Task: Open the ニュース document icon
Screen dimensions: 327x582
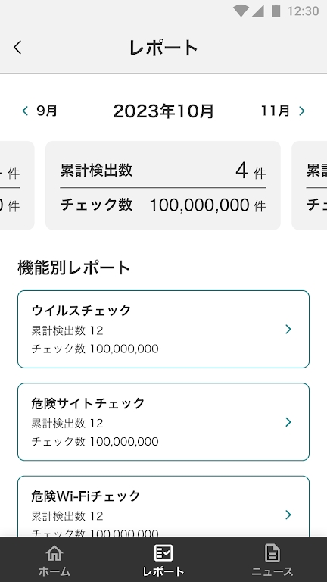Action: pos(272,553)
